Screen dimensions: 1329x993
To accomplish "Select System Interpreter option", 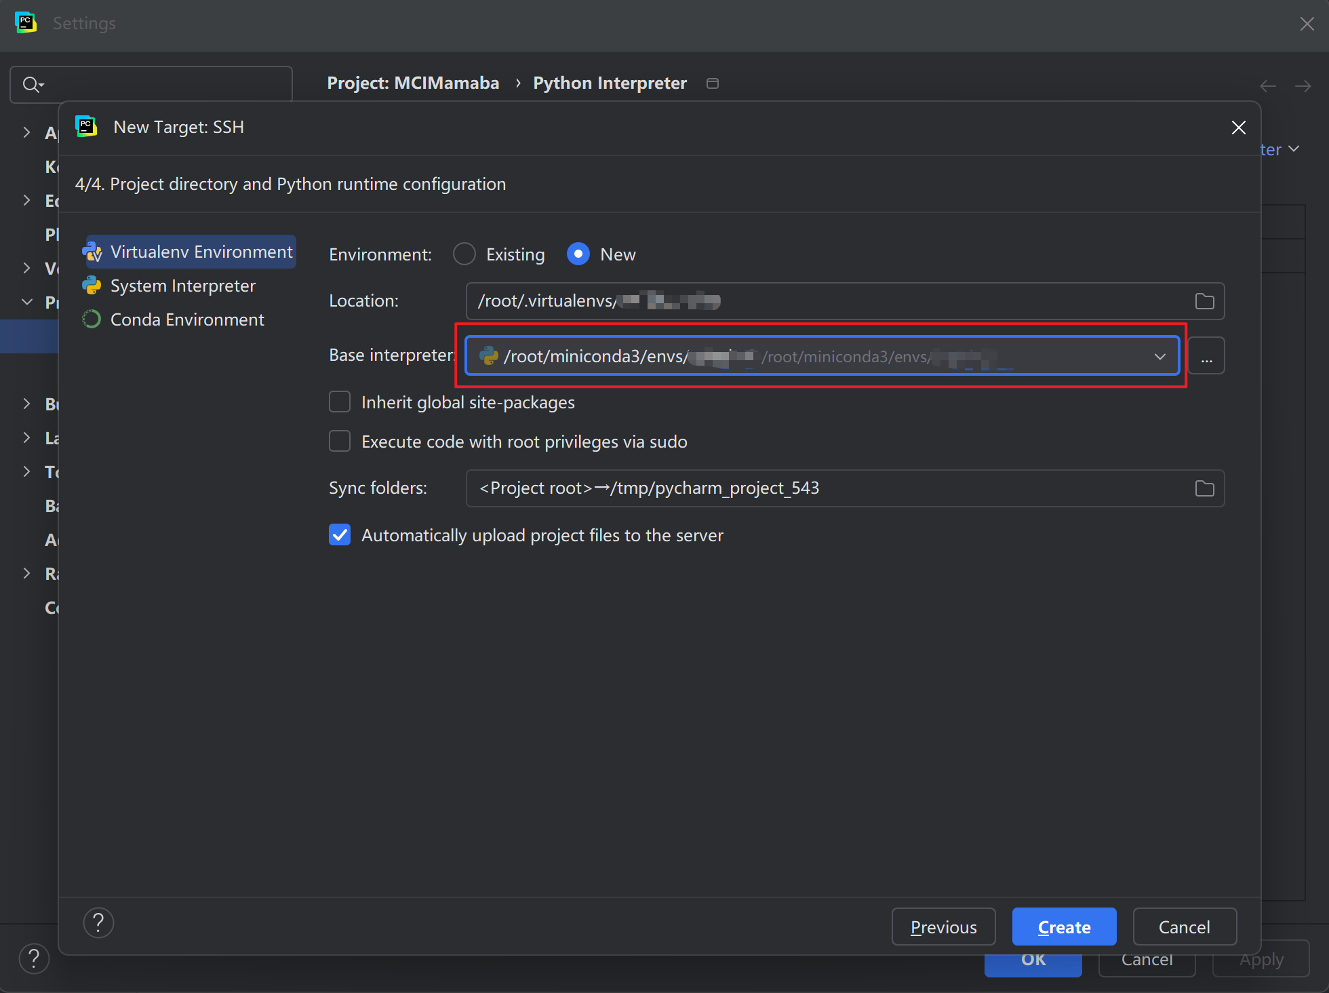I will tap(170, 286).
